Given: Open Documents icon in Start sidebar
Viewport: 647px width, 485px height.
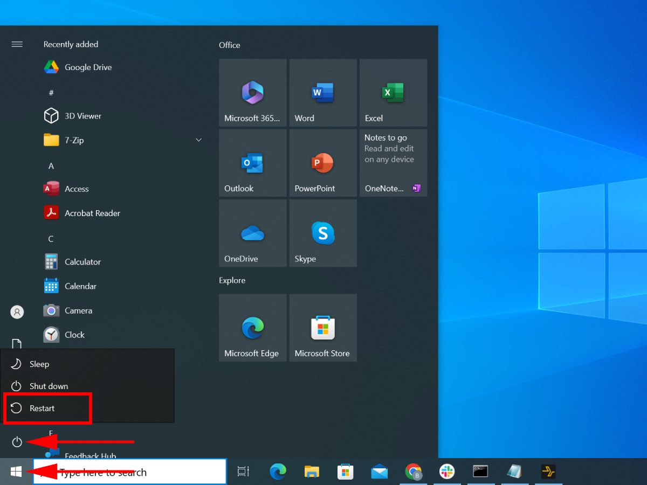Looking at the screenshot, I should (17, 344).
